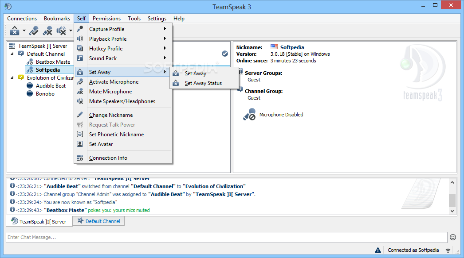Click the icon beside Set Away Status
The image size is (464, 258).
click(x=176, y=83)
